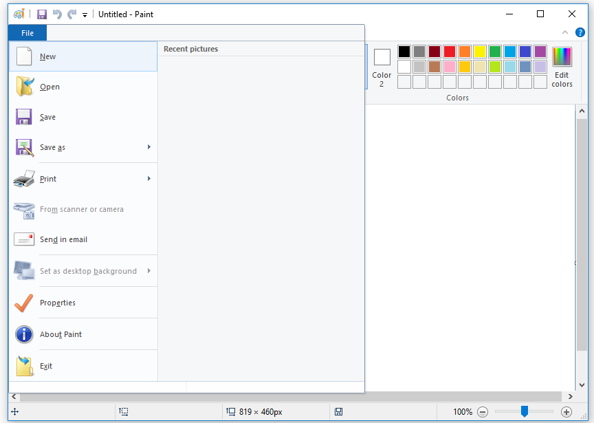Viewport: 594px width, 423px height.
Task: Zoom out using the minus icon
Action: pyautogui.click(x=482, y=411)
